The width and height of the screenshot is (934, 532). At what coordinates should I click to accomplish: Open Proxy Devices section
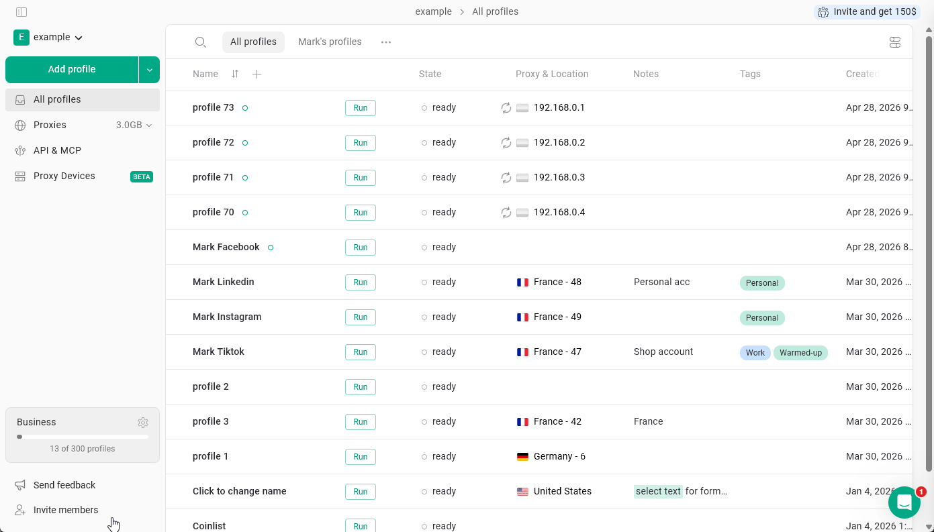[83, 176]
